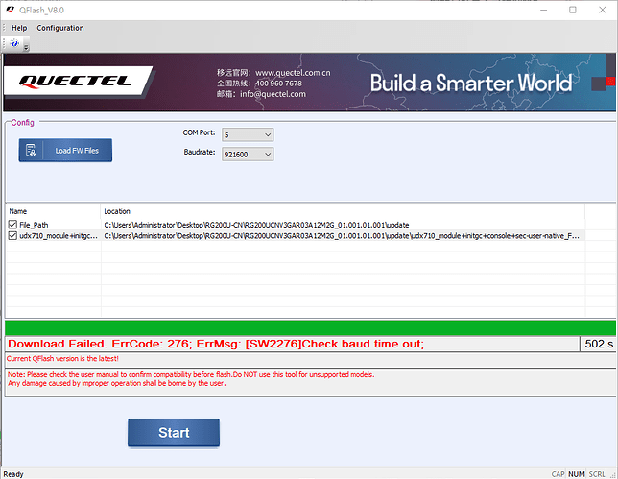Image resolution: width=618 pixels, height=479 pixels.
Task: Maximize the QFlash window
Action: point(573,10)
